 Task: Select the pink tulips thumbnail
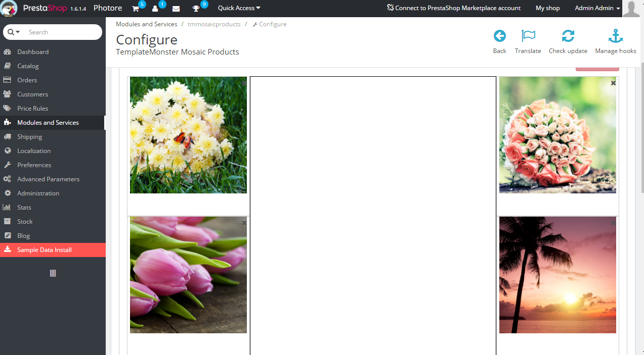coord(188,275)
